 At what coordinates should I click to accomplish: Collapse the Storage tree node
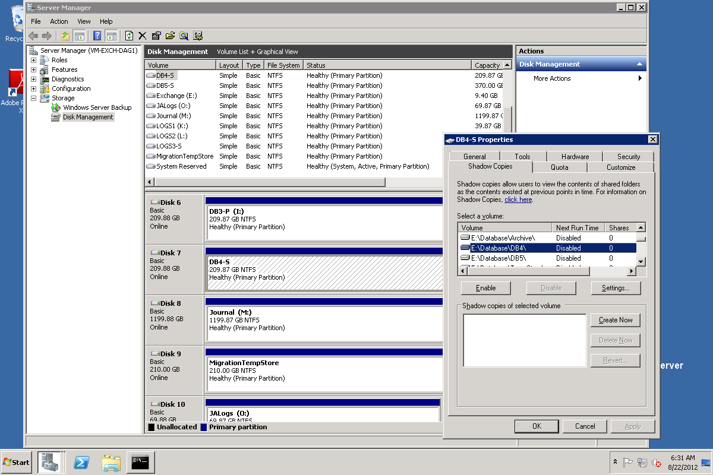[33, 98]
